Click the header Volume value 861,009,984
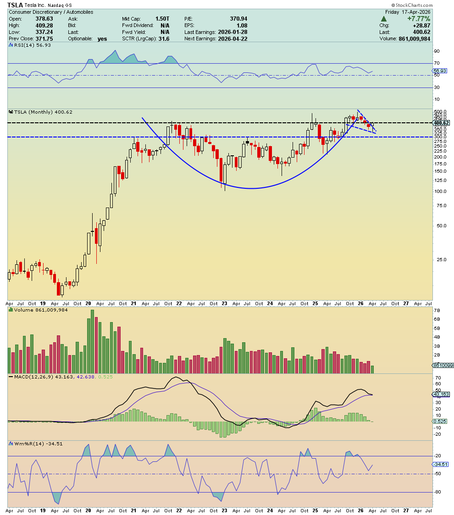Screen dimensions: 454x515 415,38
